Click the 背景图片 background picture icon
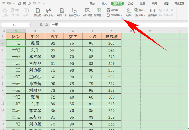 pyautogui.click(x=99, y=12)
